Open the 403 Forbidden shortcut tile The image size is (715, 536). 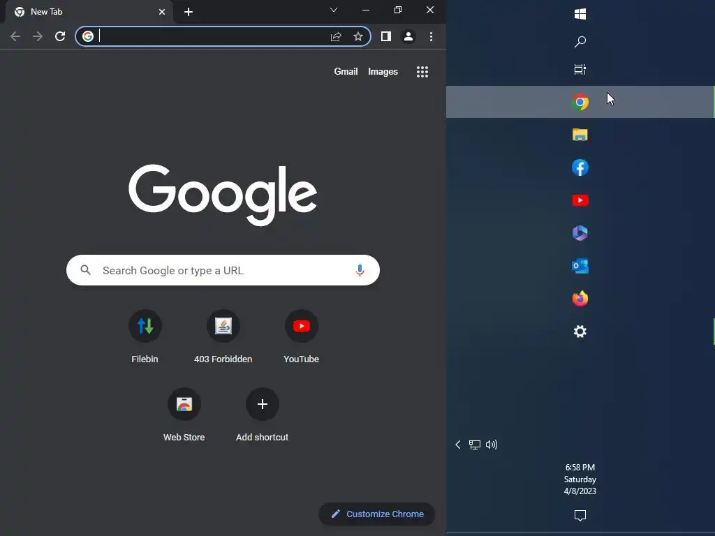(223, 336)
